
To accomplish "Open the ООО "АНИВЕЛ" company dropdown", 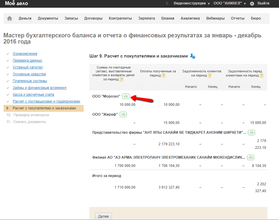I will point(230,3).
